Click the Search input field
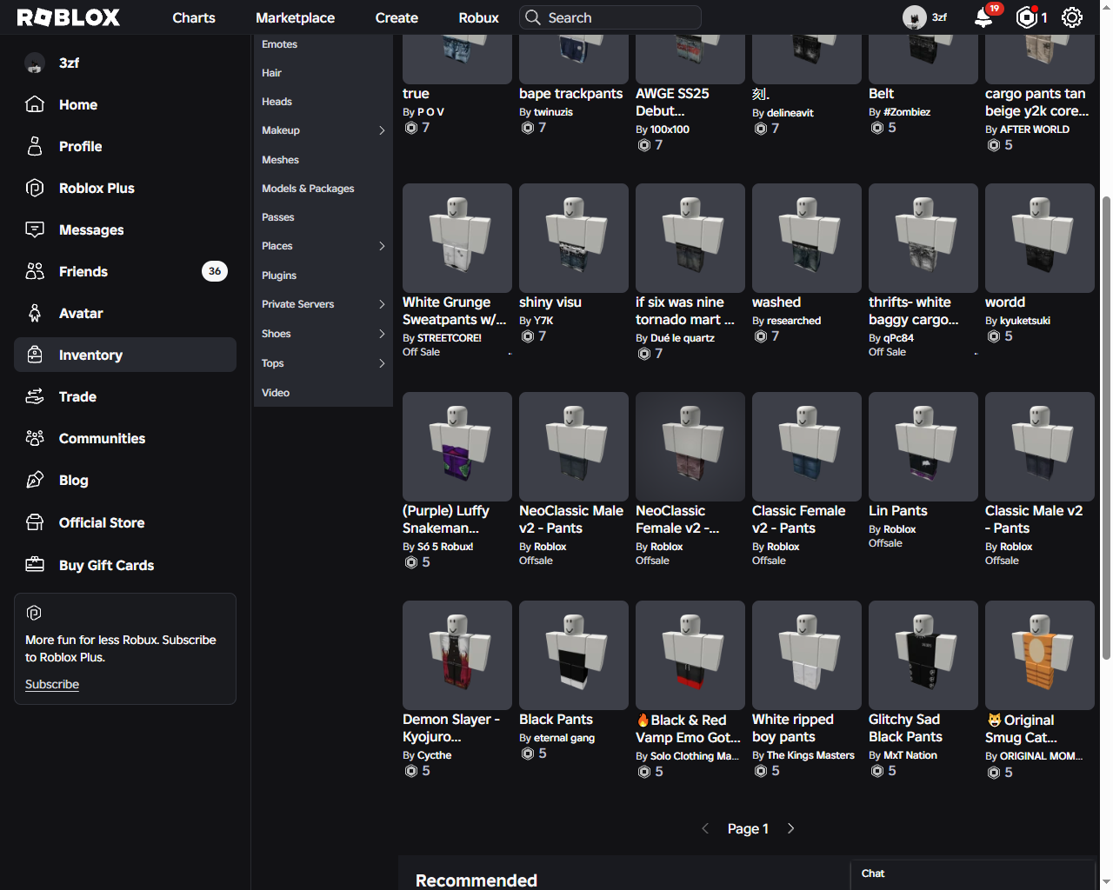Image resolution: width=1113 pixels, height=890 pixels. click(x=610, y=17)
